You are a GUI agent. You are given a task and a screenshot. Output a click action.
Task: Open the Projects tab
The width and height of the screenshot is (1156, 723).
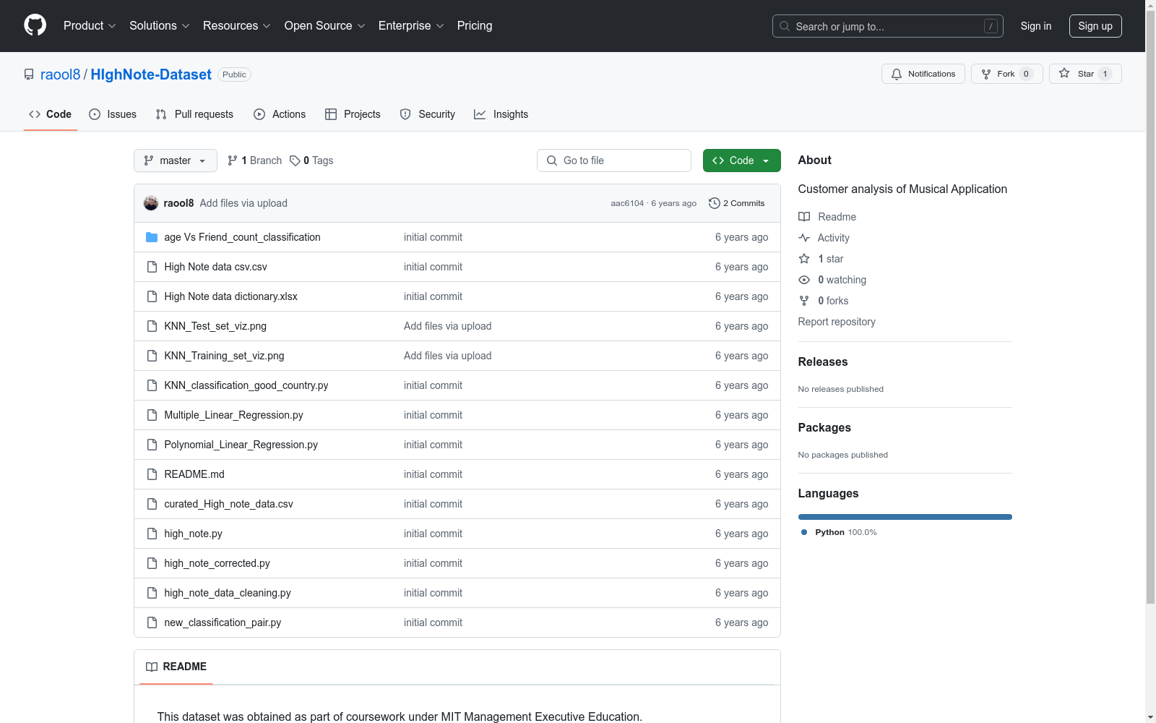pos(353,114)
